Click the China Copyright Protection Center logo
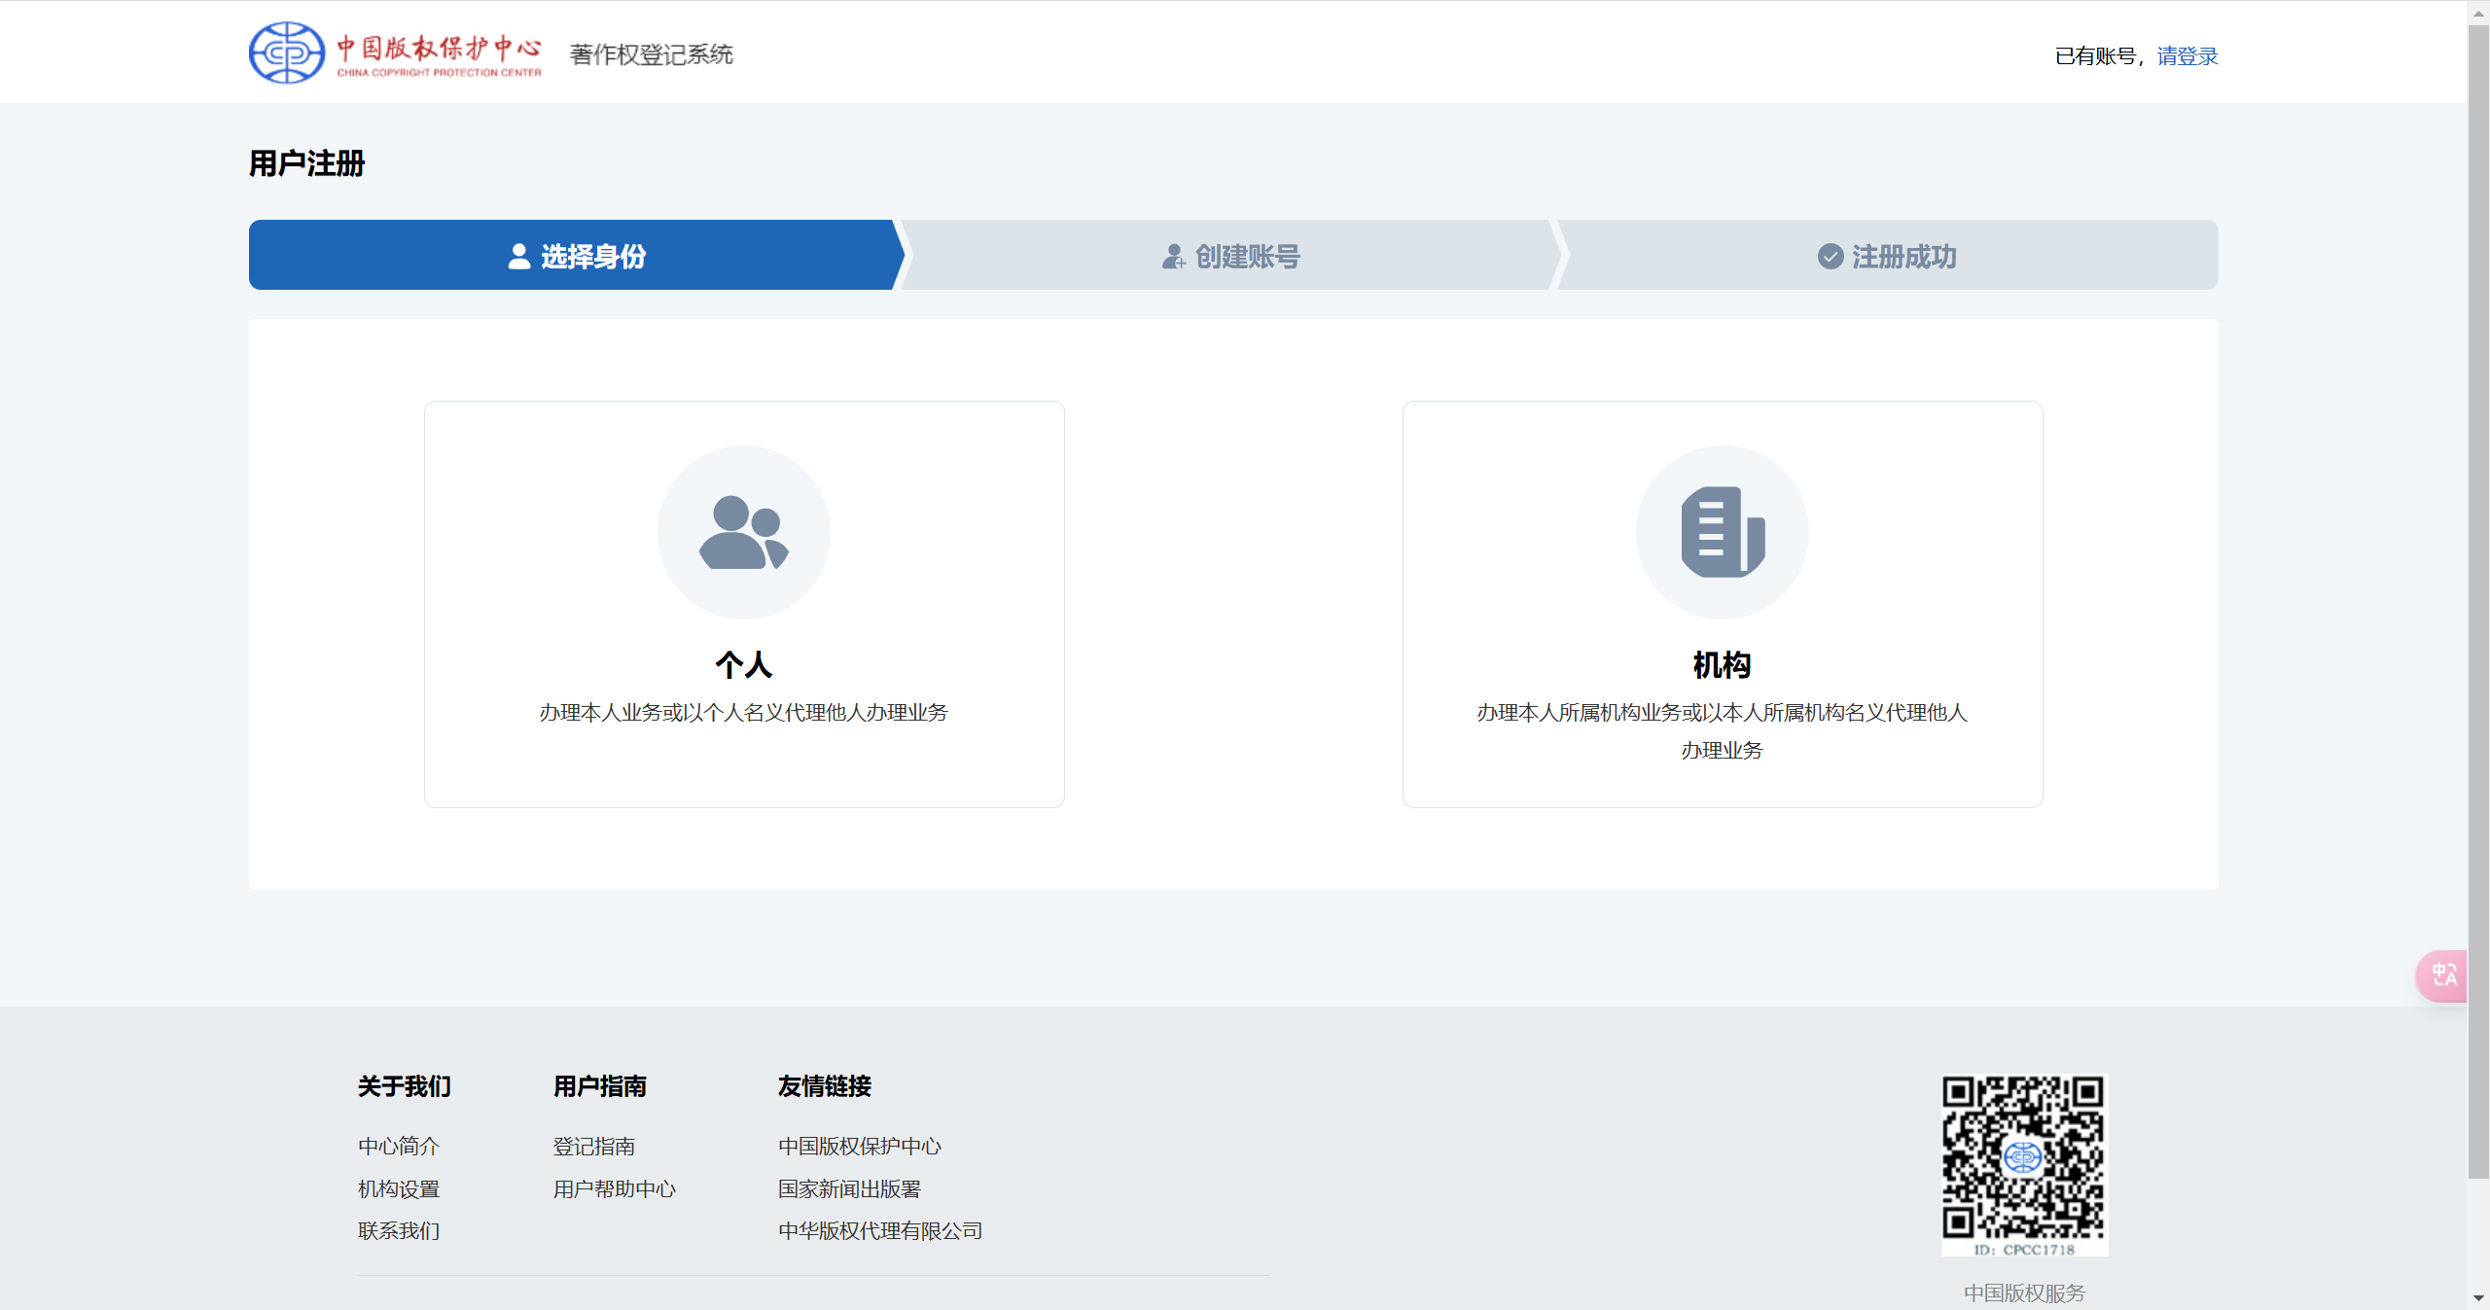This screenshot has width=2490, height=1310. (x=395, y=53)
